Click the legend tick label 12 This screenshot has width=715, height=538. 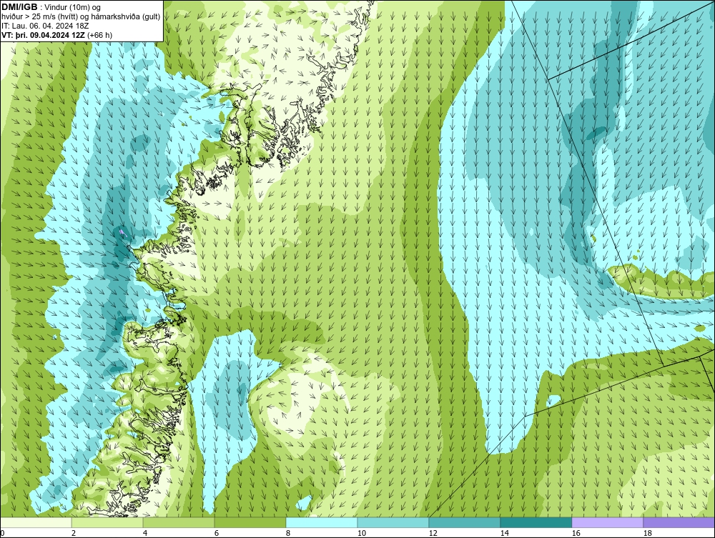click(433, 533)
